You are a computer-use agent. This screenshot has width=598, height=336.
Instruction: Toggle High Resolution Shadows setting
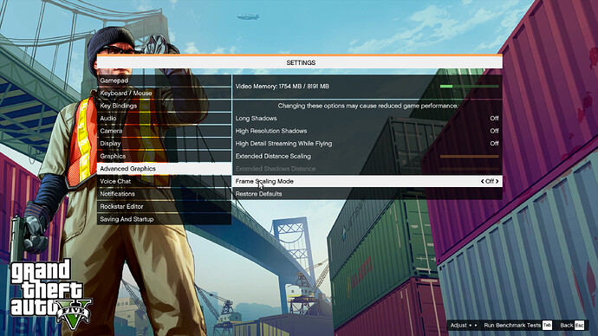pyautogui.click(x=367, y=131)
